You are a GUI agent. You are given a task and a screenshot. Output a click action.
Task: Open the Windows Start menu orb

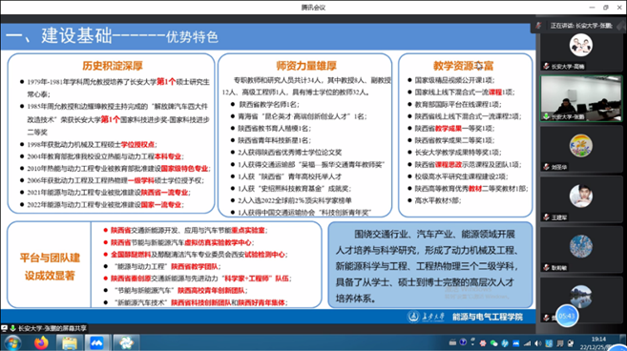(x=12, y=343)
